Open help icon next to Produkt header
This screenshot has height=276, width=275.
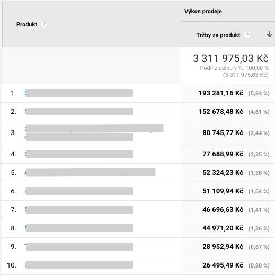(44, 24)
